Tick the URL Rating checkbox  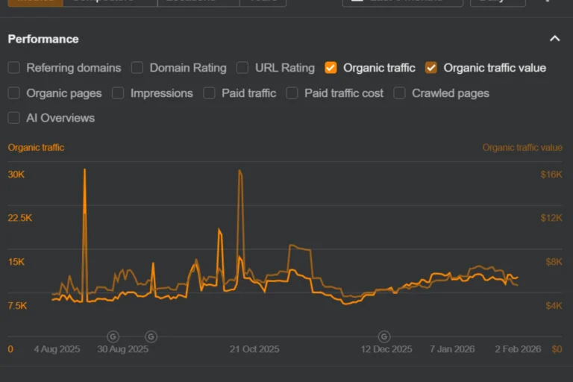tap(242, 68)
